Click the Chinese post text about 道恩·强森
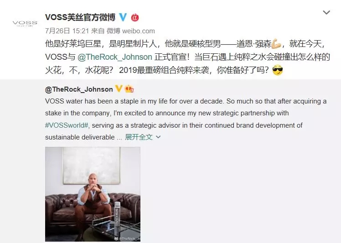341x243 pixels. 187,57
